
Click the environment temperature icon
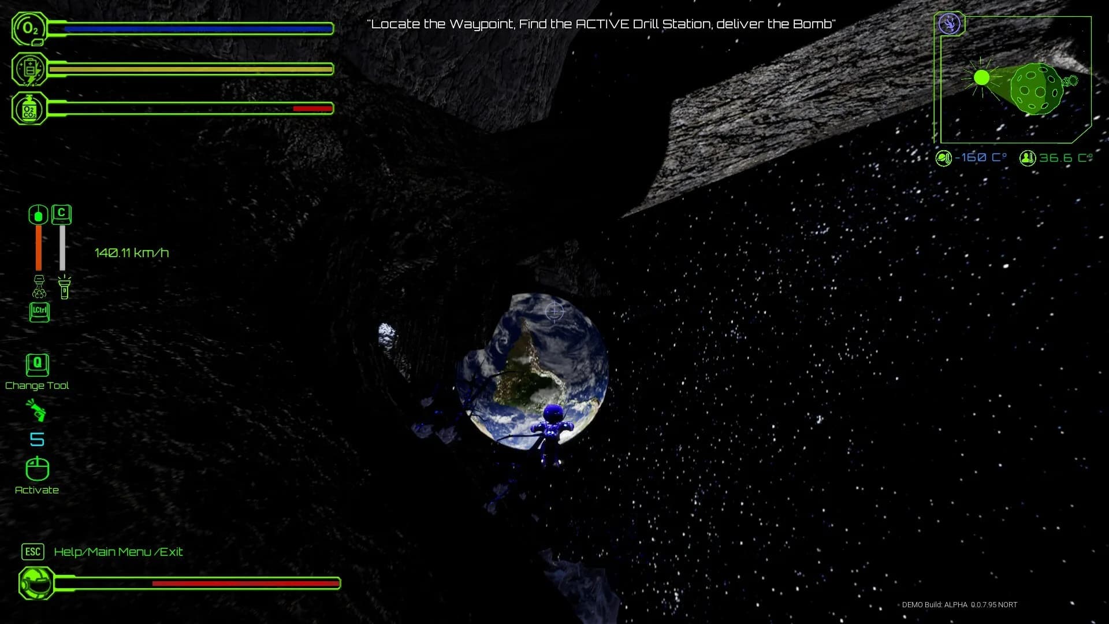(x=943, y=158)
